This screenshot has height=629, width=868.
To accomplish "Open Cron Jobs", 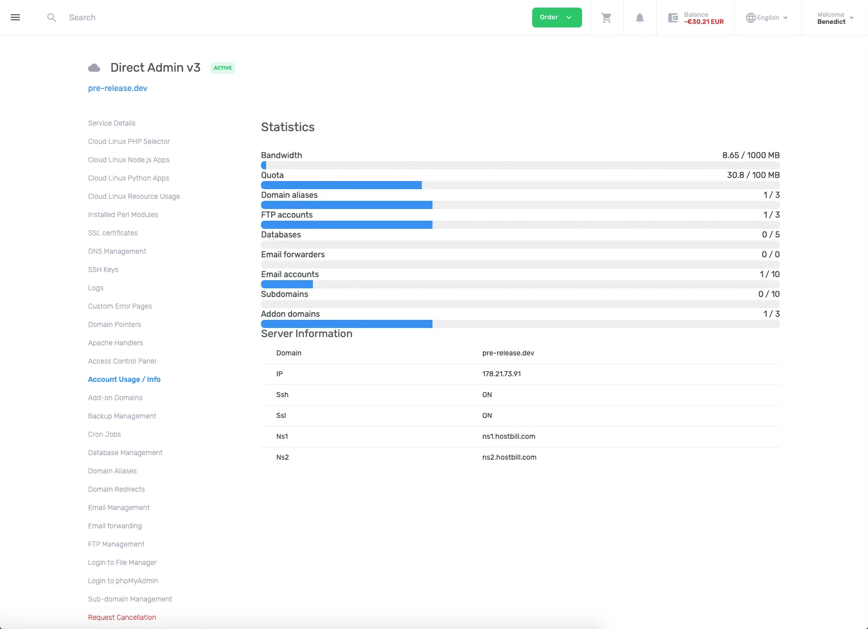I will pyautogui.click(x=104, y=434).
